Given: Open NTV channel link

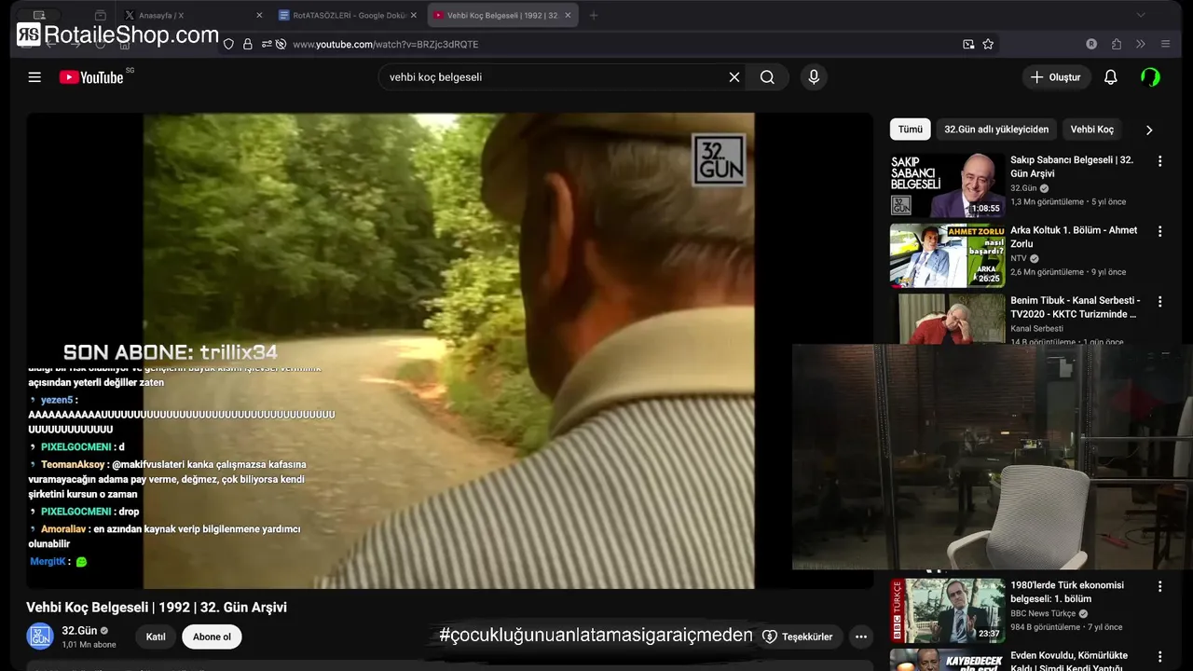Looking at the screenshot, I should [x=1018, y=258].
